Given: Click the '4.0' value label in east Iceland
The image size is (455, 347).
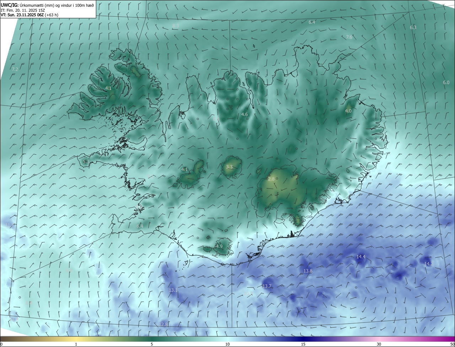Looking at the screenshot, I should [x=348, y=111].
